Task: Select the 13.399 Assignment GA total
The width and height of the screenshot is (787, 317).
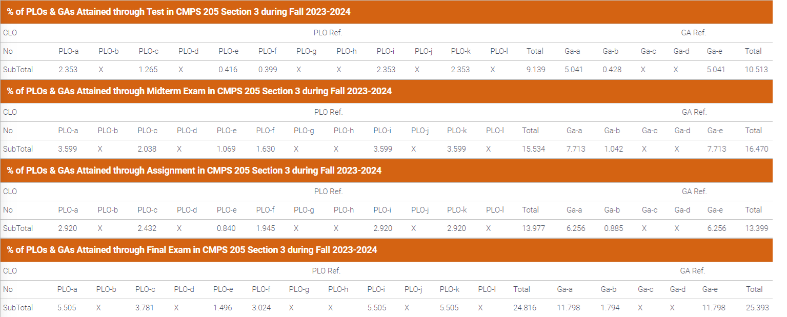Action: point(756,228)
